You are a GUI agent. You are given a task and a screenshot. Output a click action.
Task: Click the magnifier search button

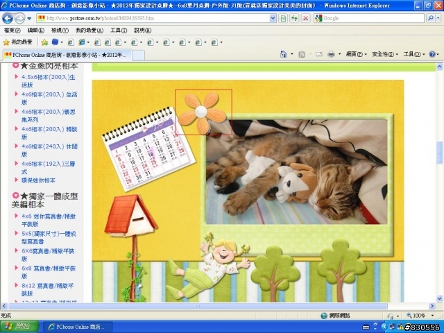(430, 19)
